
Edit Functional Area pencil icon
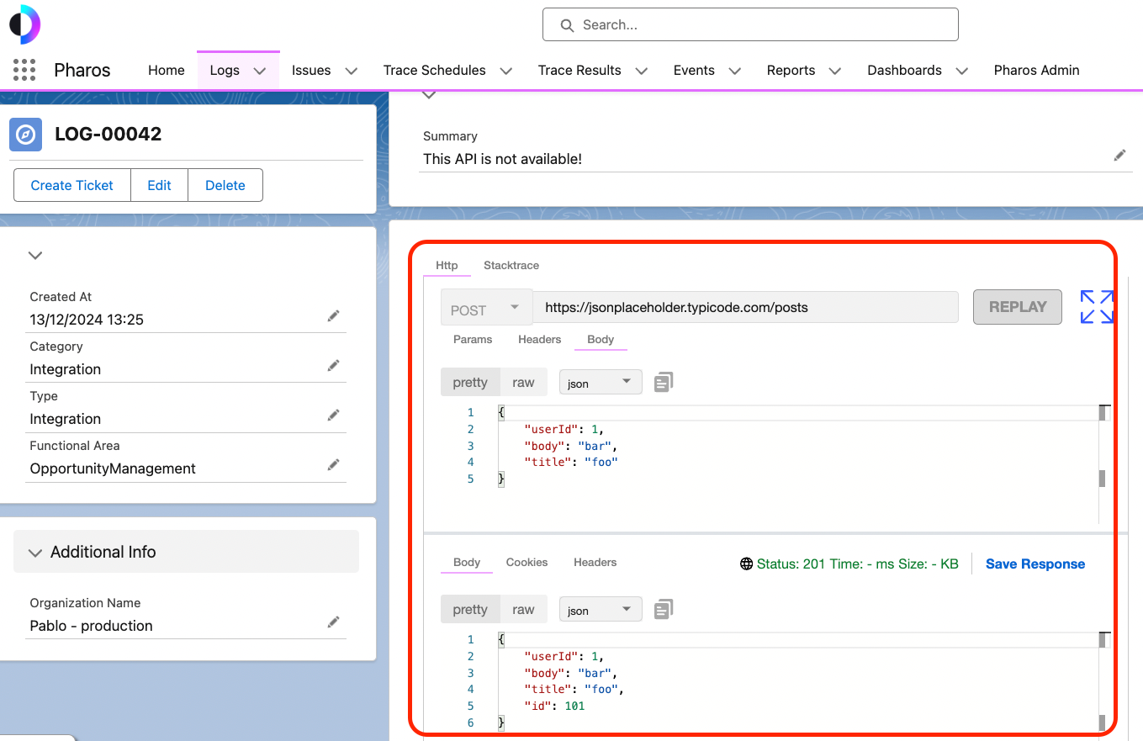tap(334, 464)
